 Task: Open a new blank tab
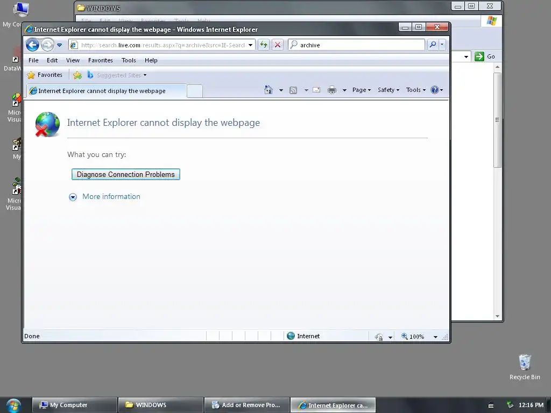point(195,91)
